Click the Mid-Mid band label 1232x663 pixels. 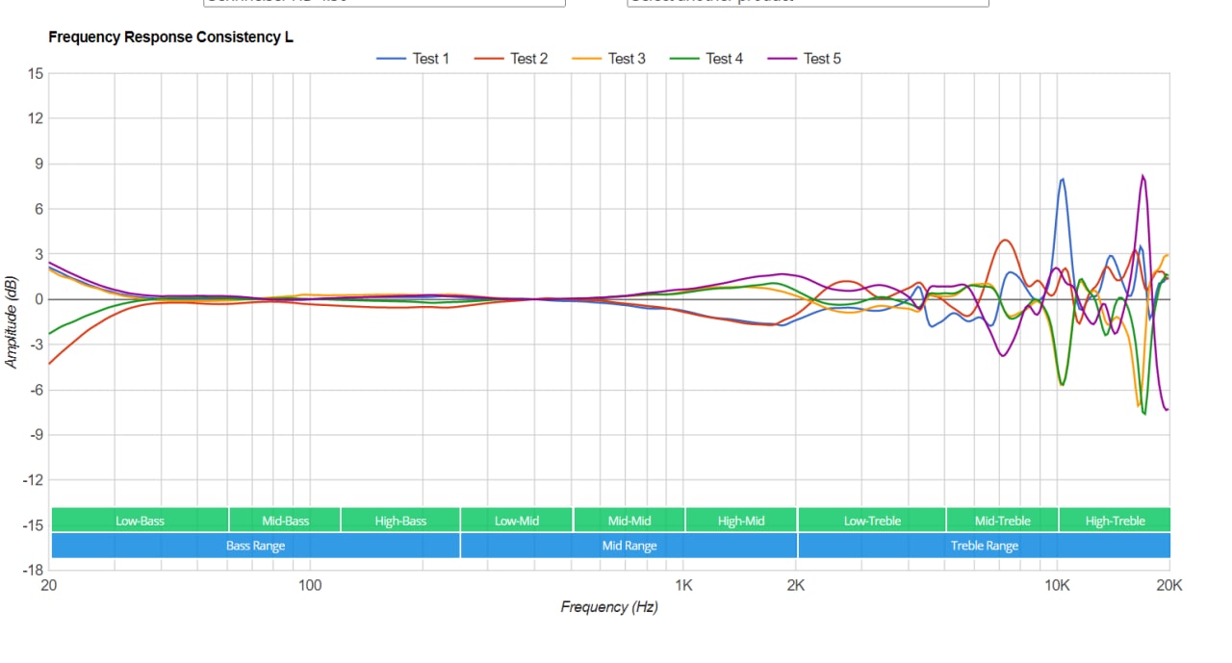tap(629, 520)
